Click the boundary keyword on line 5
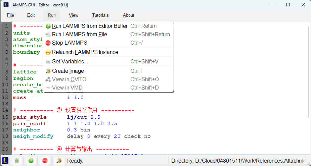Screen dimensions: 311x166 27,52
